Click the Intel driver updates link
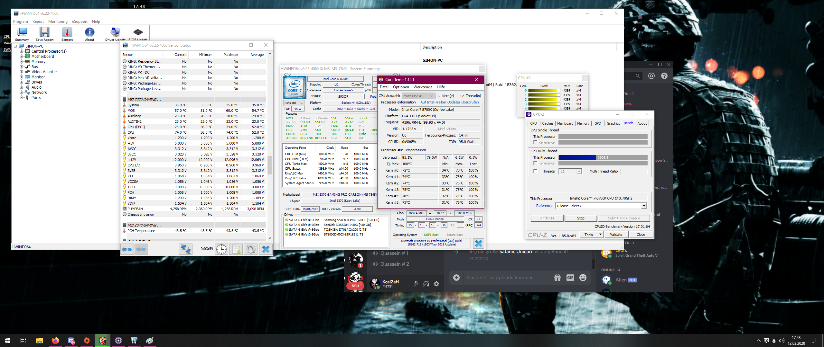Viewport: 824px width, 347px height. [449, 102]
